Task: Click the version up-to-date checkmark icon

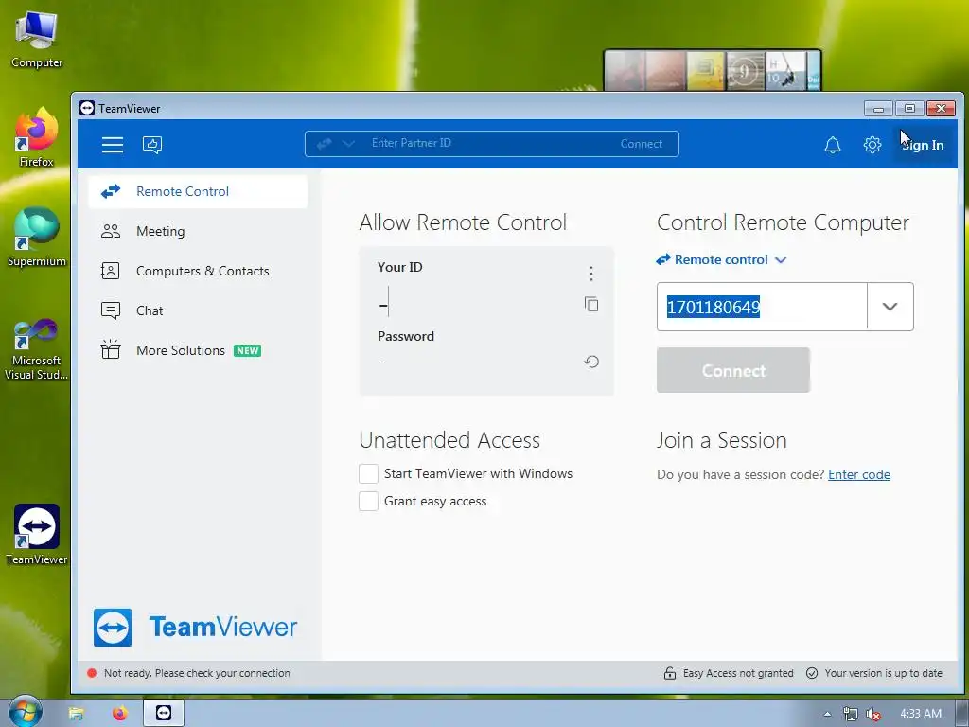Action: pos(812,673)
